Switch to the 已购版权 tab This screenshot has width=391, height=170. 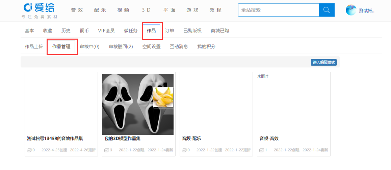pyautogui.click(x=192, y=31)
